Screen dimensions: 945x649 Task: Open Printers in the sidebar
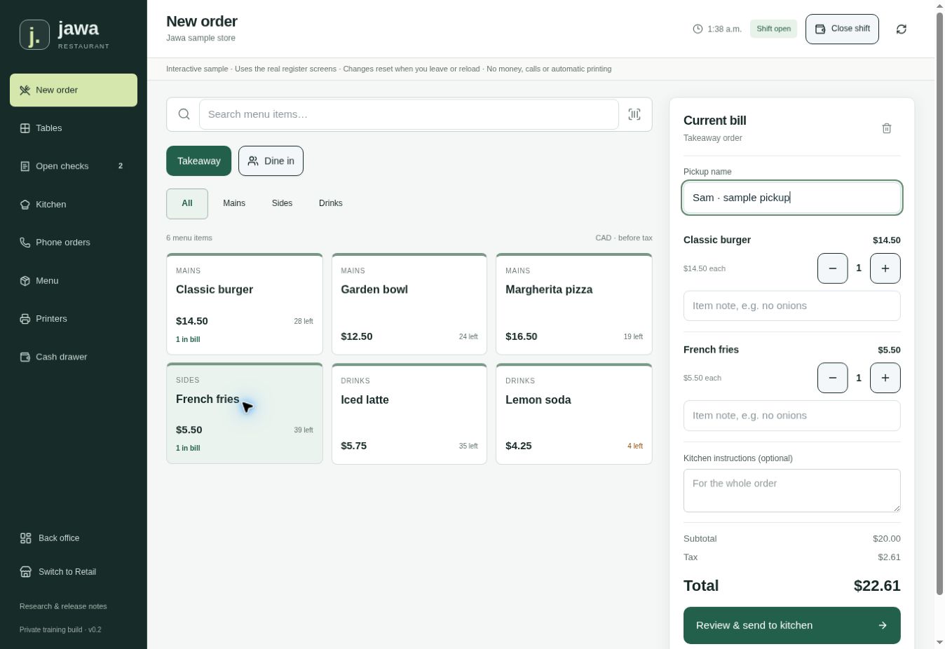(x=74, y=319)
